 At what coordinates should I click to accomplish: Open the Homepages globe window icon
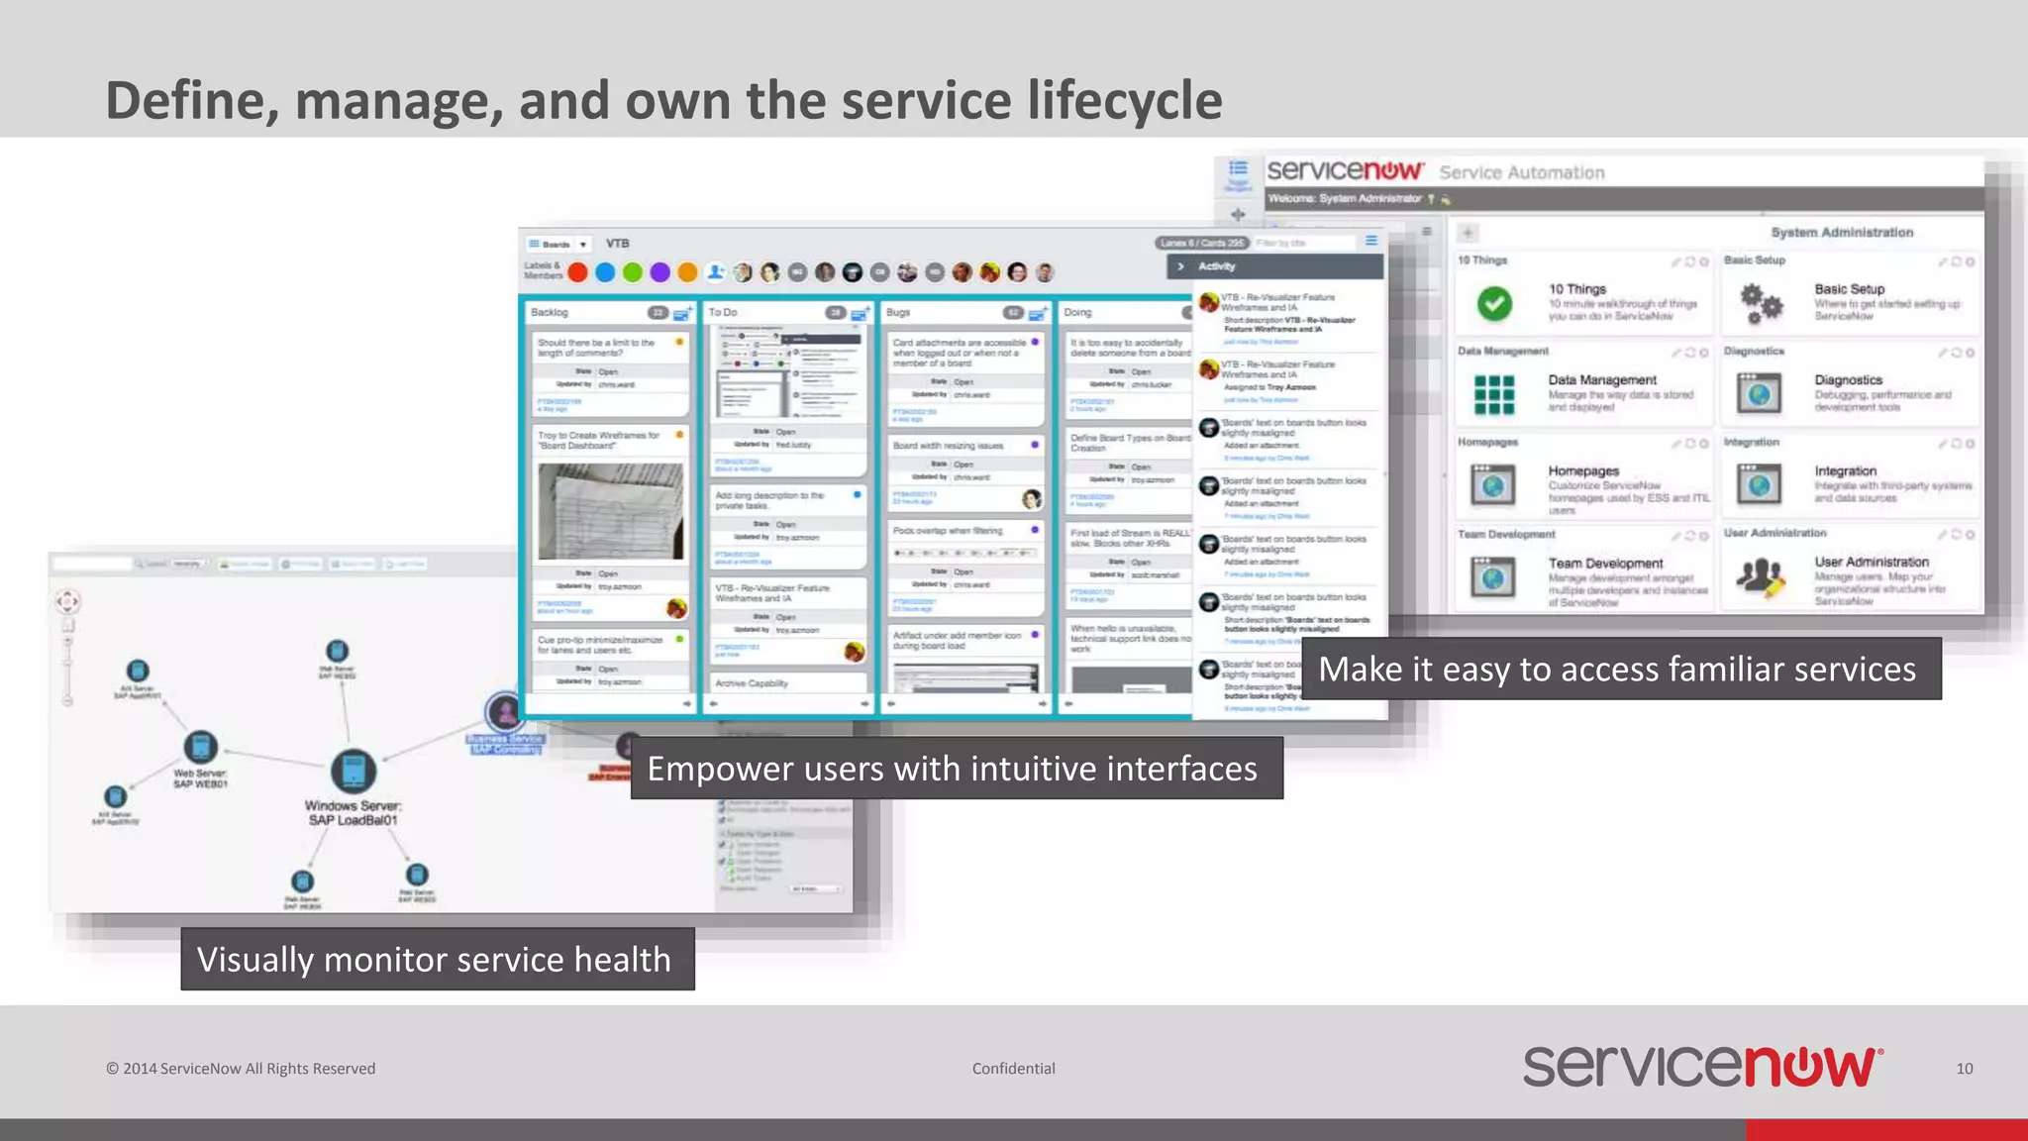pos(1493,484)
